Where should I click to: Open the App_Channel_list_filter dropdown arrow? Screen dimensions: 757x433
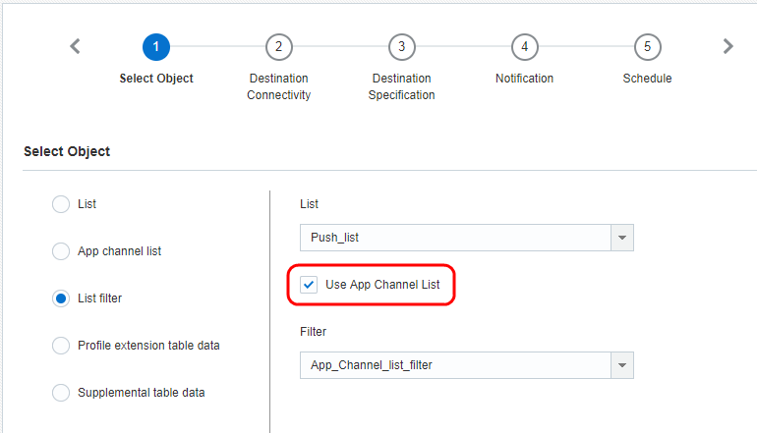point(622,365)
